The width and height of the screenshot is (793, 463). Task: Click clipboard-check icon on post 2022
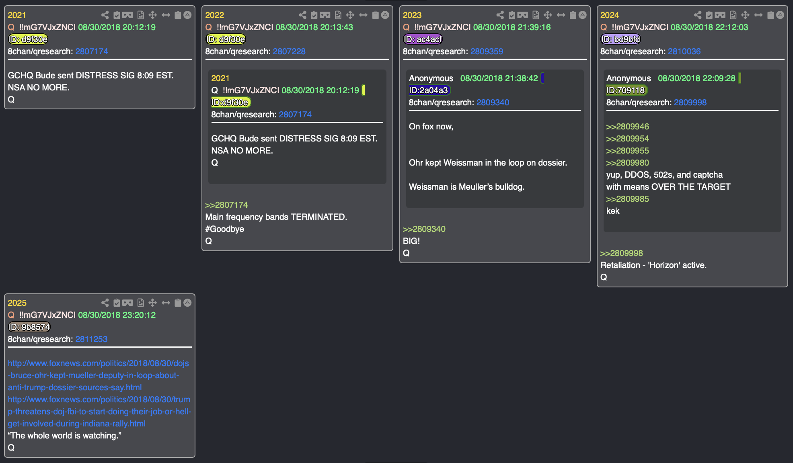(x=314, y=15)
